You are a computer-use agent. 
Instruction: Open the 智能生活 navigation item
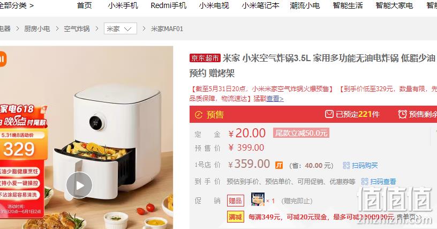tap(348, 5)
